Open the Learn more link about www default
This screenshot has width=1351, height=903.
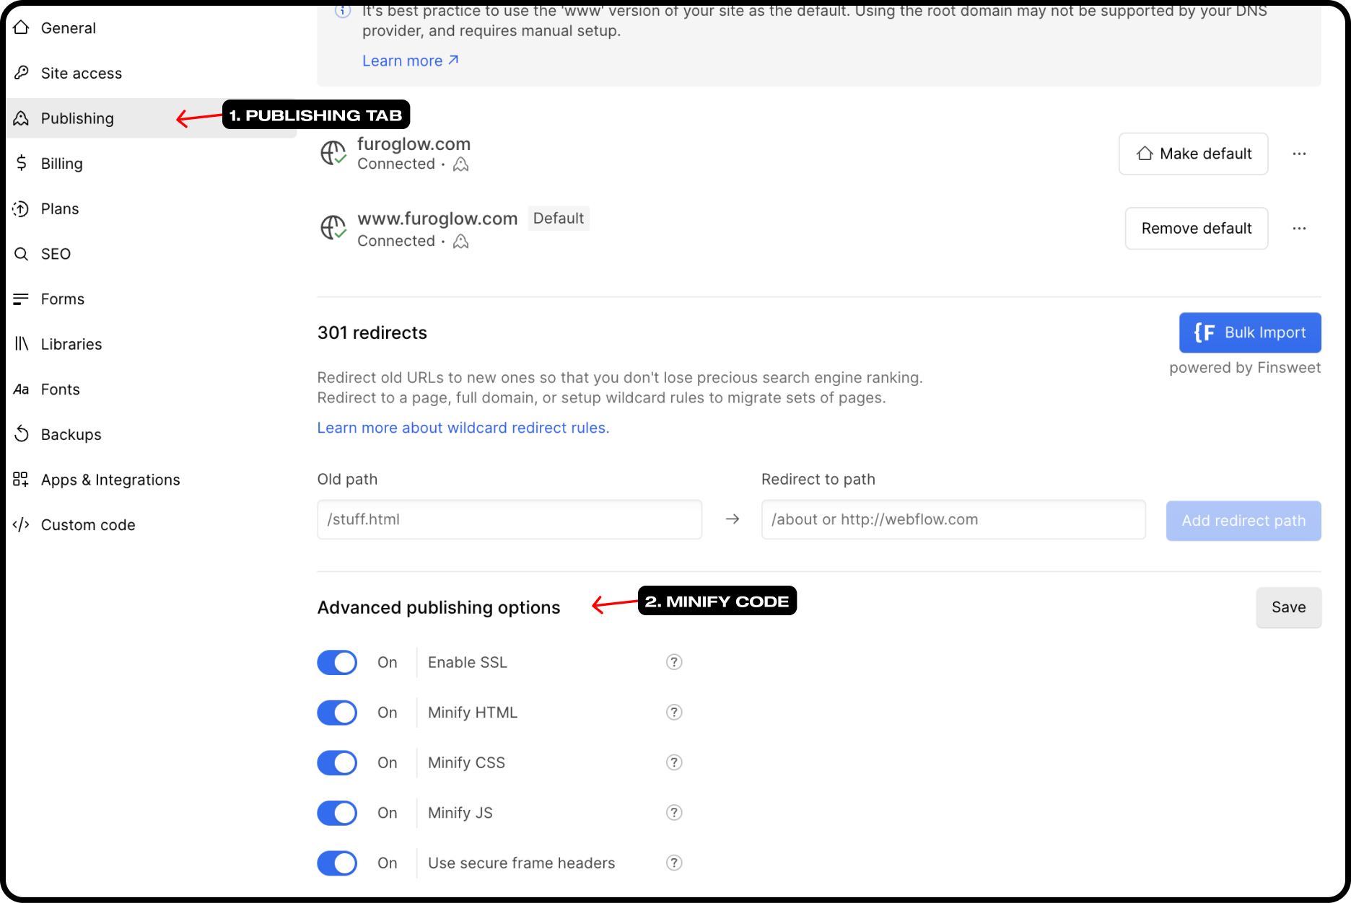click(x=410, y=61)
